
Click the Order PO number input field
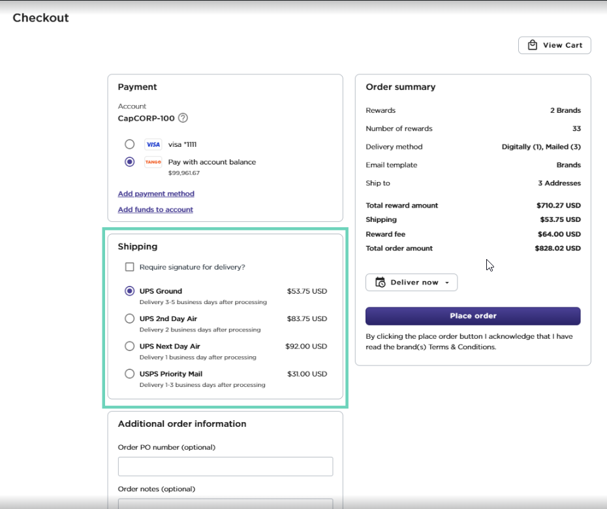point(225,467)
